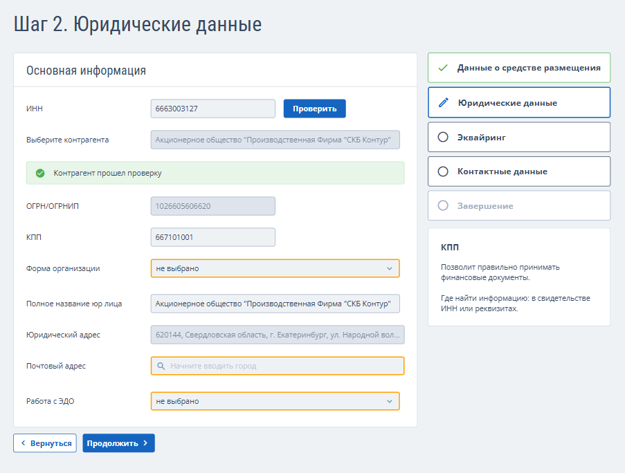Select the Завершение step circle
The height and width of the screenshot is (473, 625).
443,206
